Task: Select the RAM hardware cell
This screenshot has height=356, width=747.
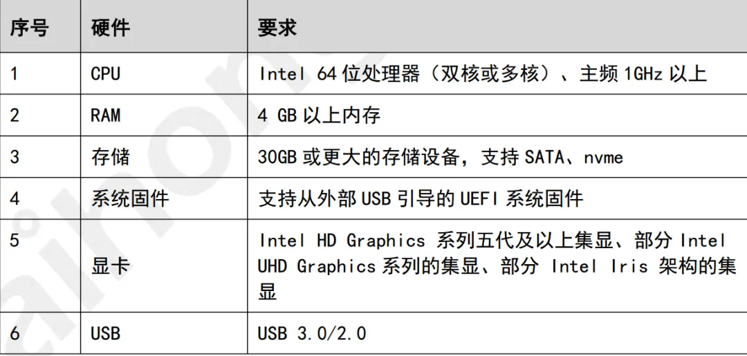Action: click(105, 115)
